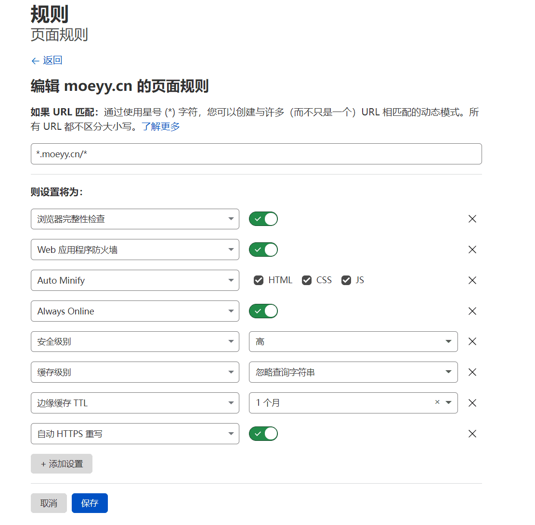Open the 了解更多 link

coord(160,127)
